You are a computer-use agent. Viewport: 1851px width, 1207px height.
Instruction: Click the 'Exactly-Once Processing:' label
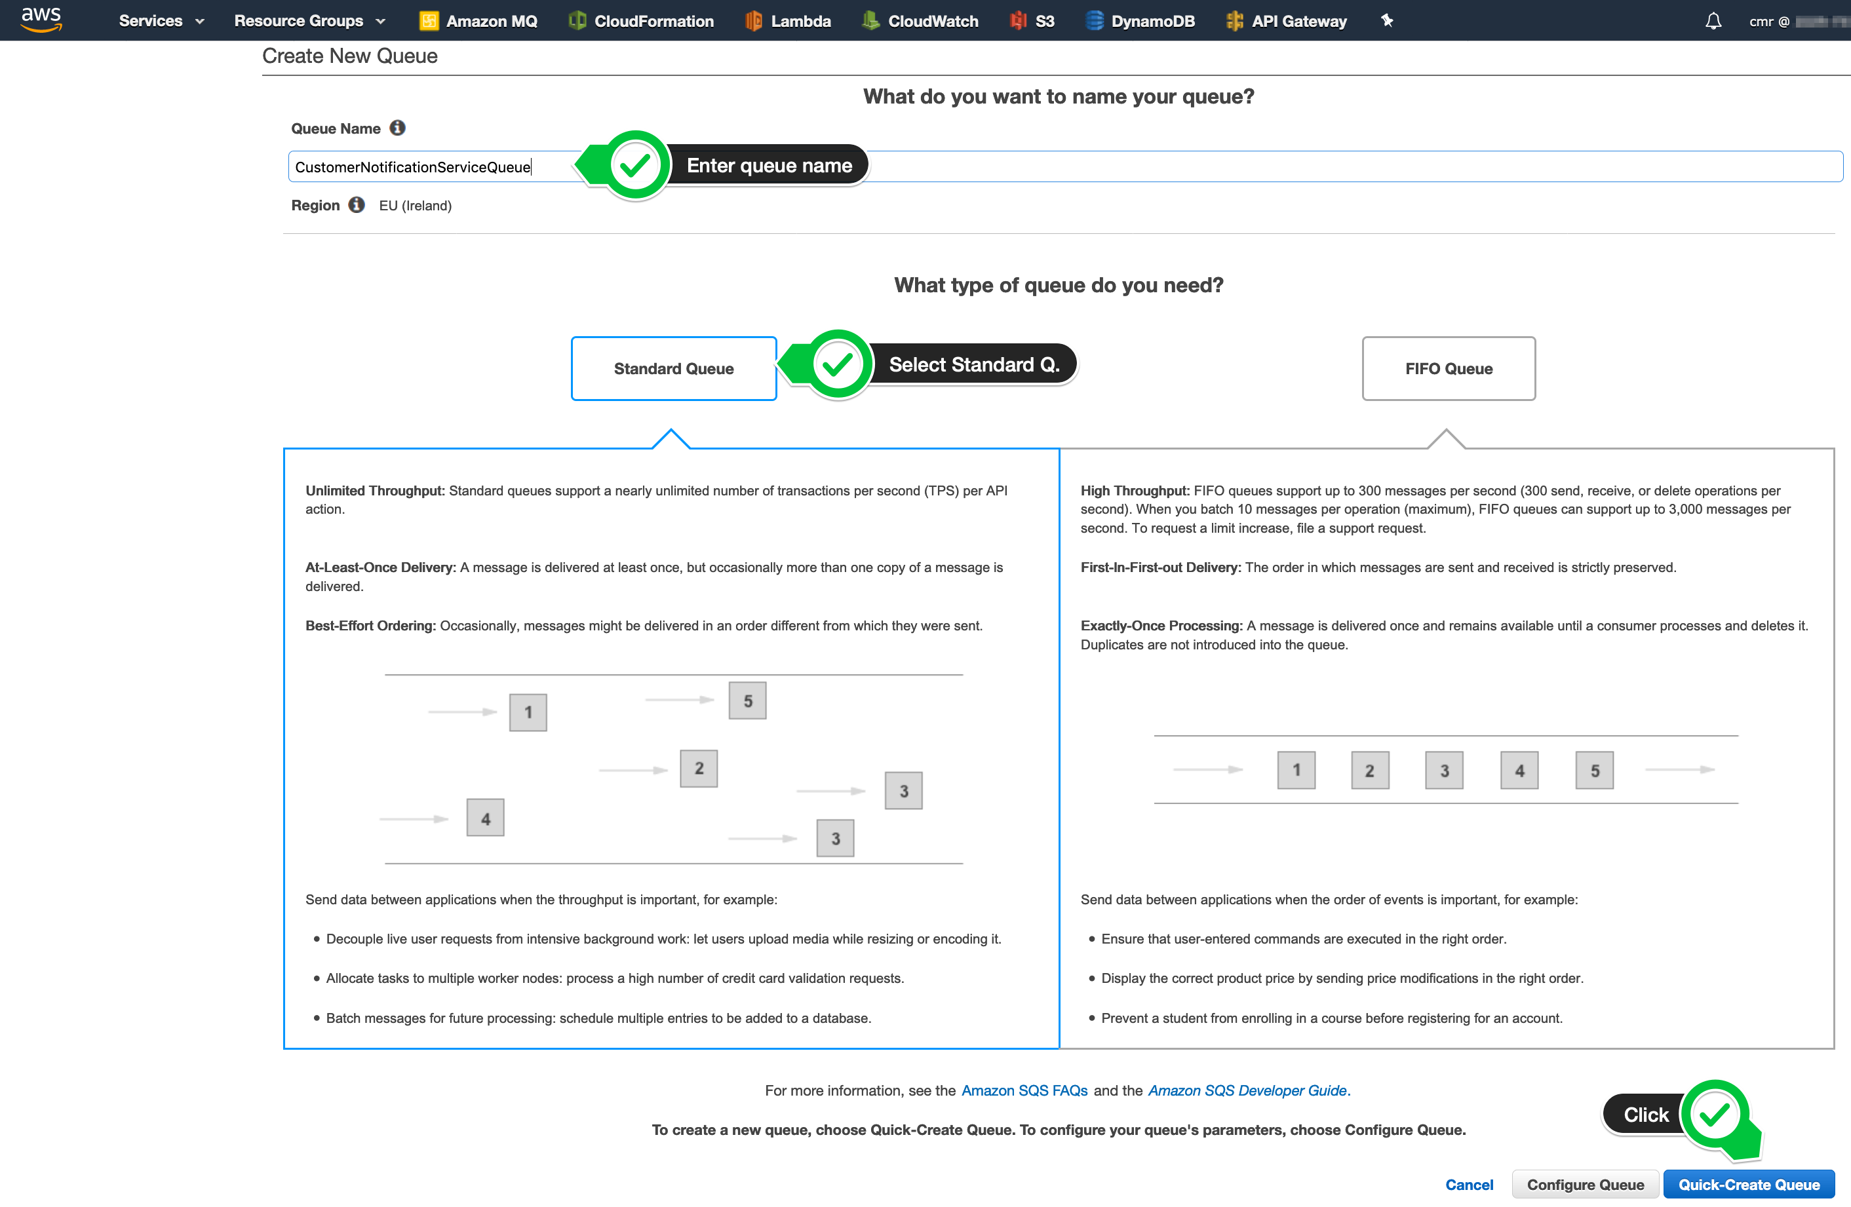tap(1161, 626)
